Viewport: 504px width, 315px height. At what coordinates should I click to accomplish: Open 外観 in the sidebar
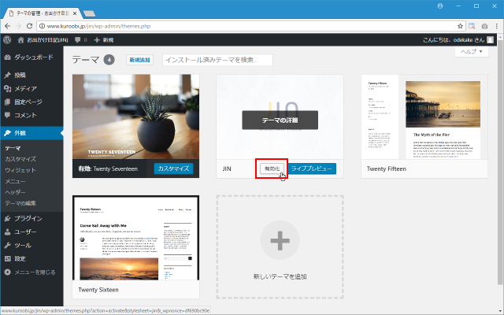(x=31, y=133)
